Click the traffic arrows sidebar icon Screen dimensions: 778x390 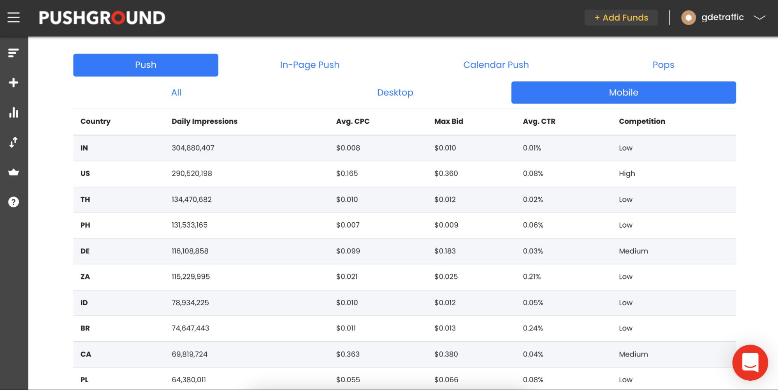[13, 142]
